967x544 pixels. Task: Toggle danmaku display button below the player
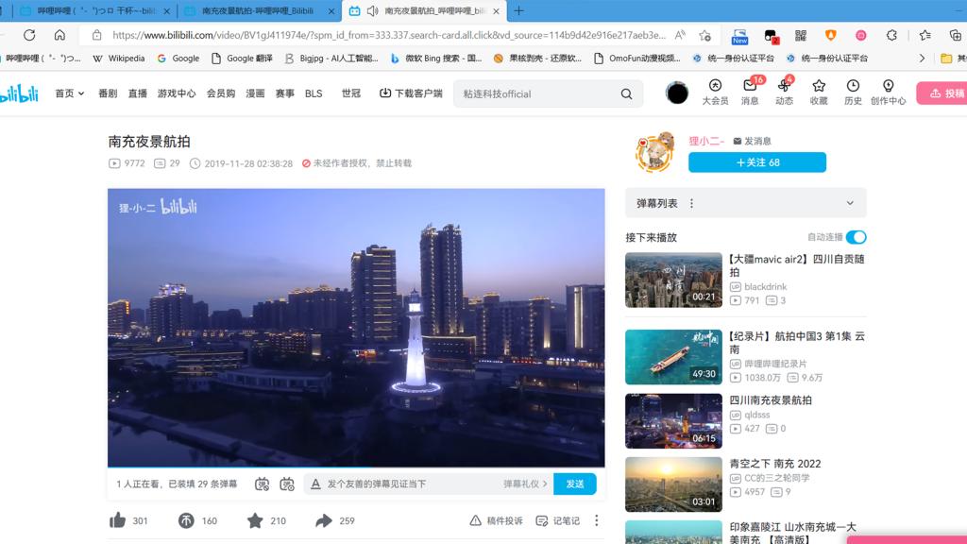tap(263, 484)
